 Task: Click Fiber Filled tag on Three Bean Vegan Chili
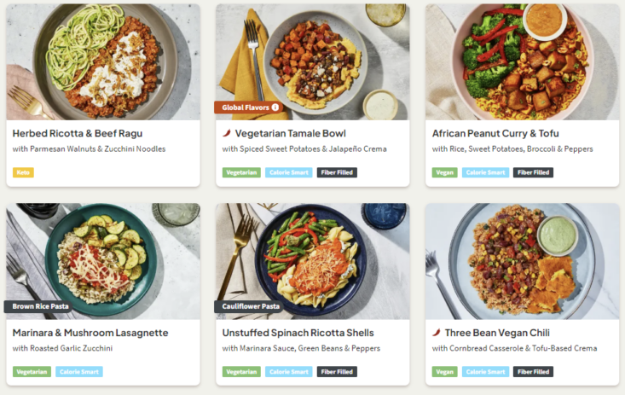click(533, 372)
